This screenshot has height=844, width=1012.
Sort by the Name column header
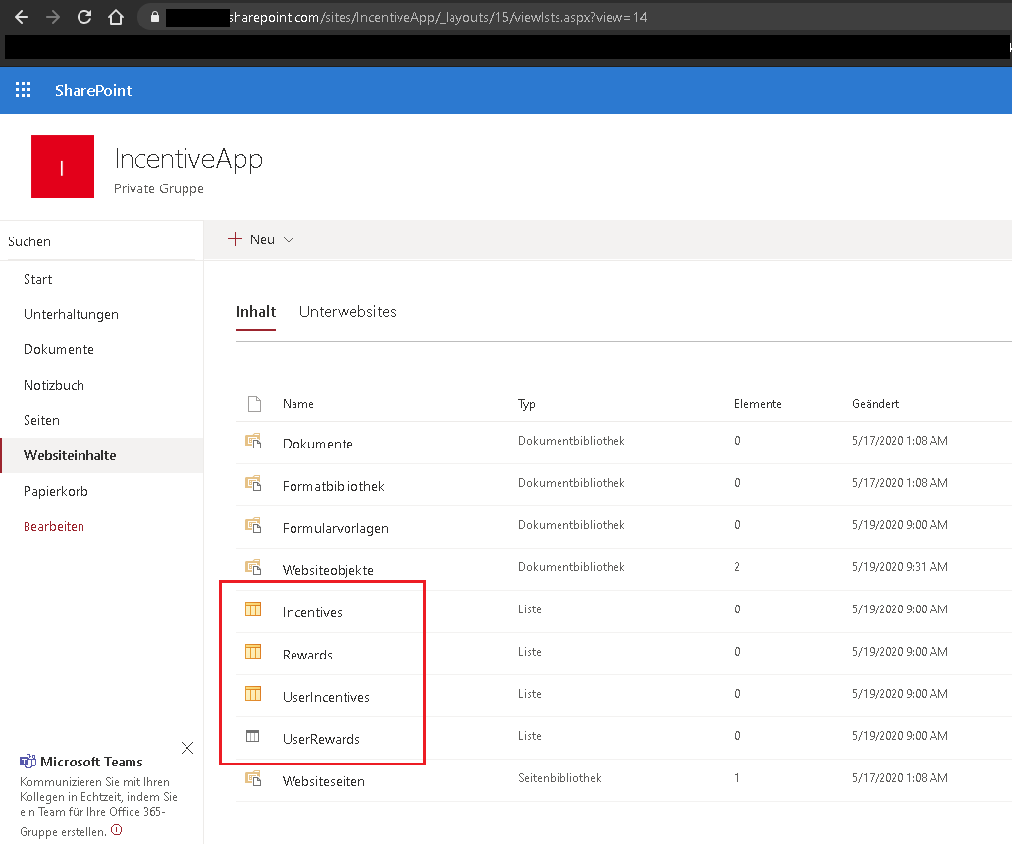[x=298, y=404]
